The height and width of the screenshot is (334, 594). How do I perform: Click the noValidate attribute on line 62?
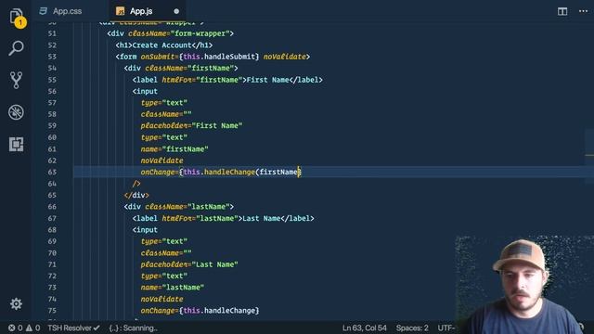pyautogui.click(x=161, y=161)
